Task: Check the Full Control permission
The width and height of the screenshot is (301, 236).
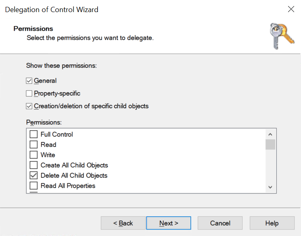Action: (33, 135)
